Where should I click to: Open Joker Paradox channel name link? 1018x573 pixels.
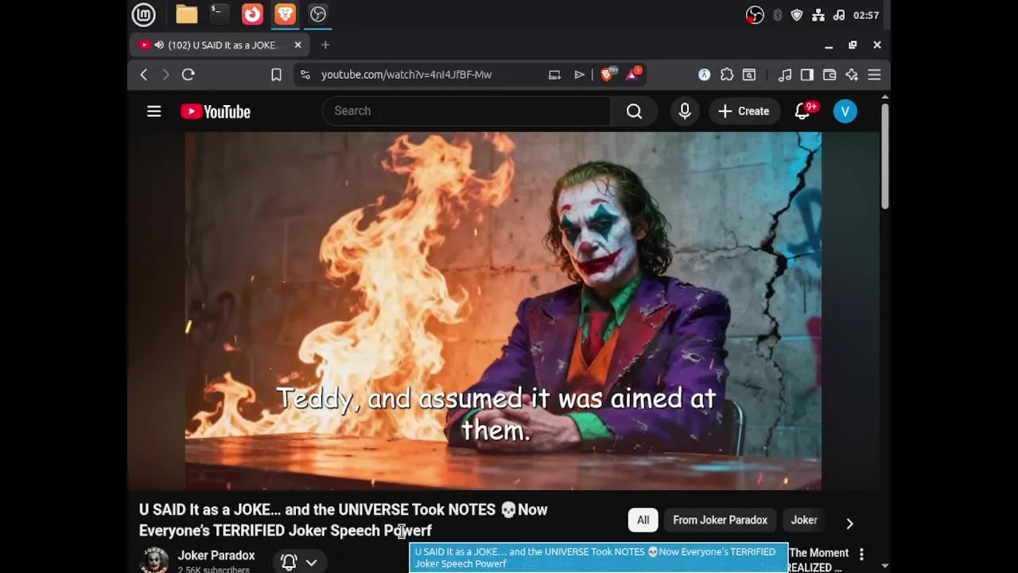[x=216, y=555]
